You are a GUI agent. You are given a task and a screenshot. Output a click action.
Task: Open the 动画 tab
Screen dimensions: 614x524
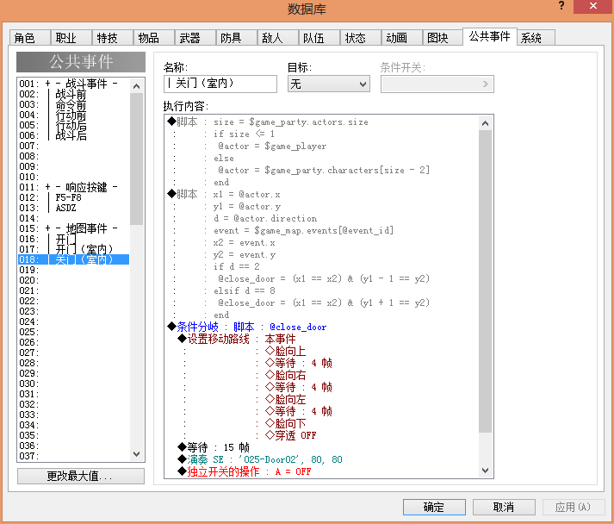[x=402, y=38]
